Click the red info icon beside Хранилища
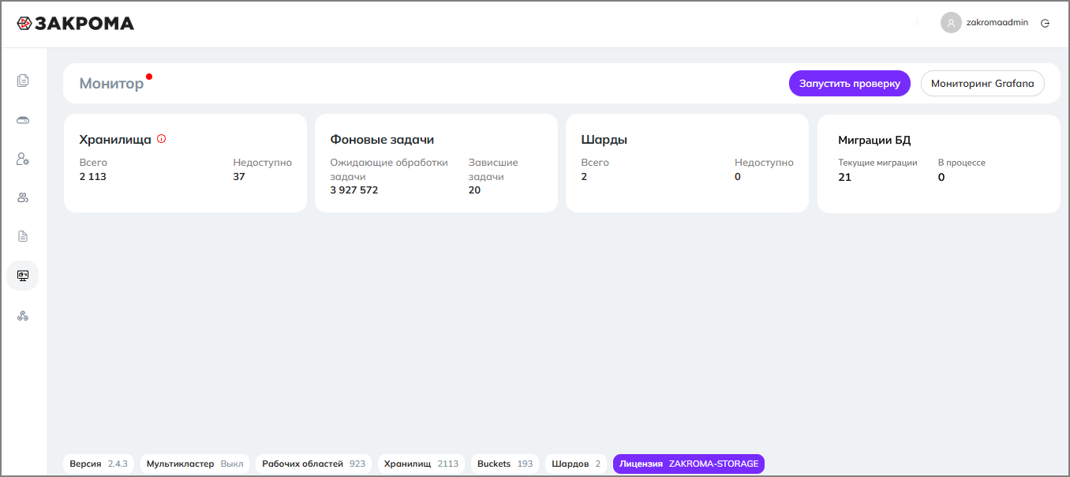1070x477 pixels. click(162, 139)
